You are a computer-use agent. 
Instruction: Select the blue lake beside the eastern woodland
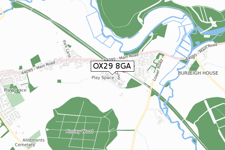click(x=214, y=31)
